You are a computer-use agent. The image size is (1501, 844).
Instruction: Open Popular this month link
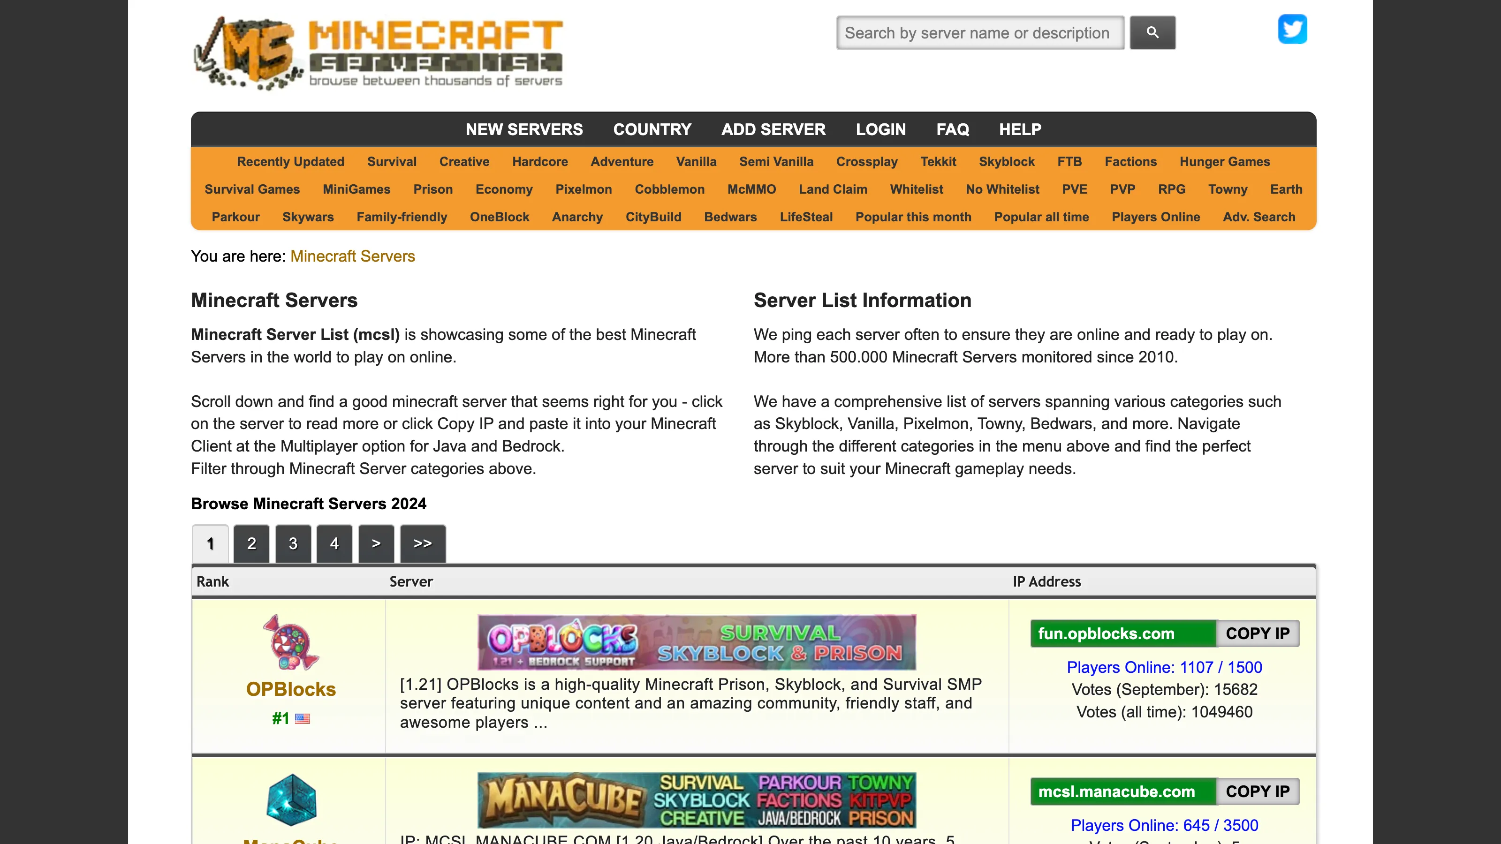tap(913, 217)
